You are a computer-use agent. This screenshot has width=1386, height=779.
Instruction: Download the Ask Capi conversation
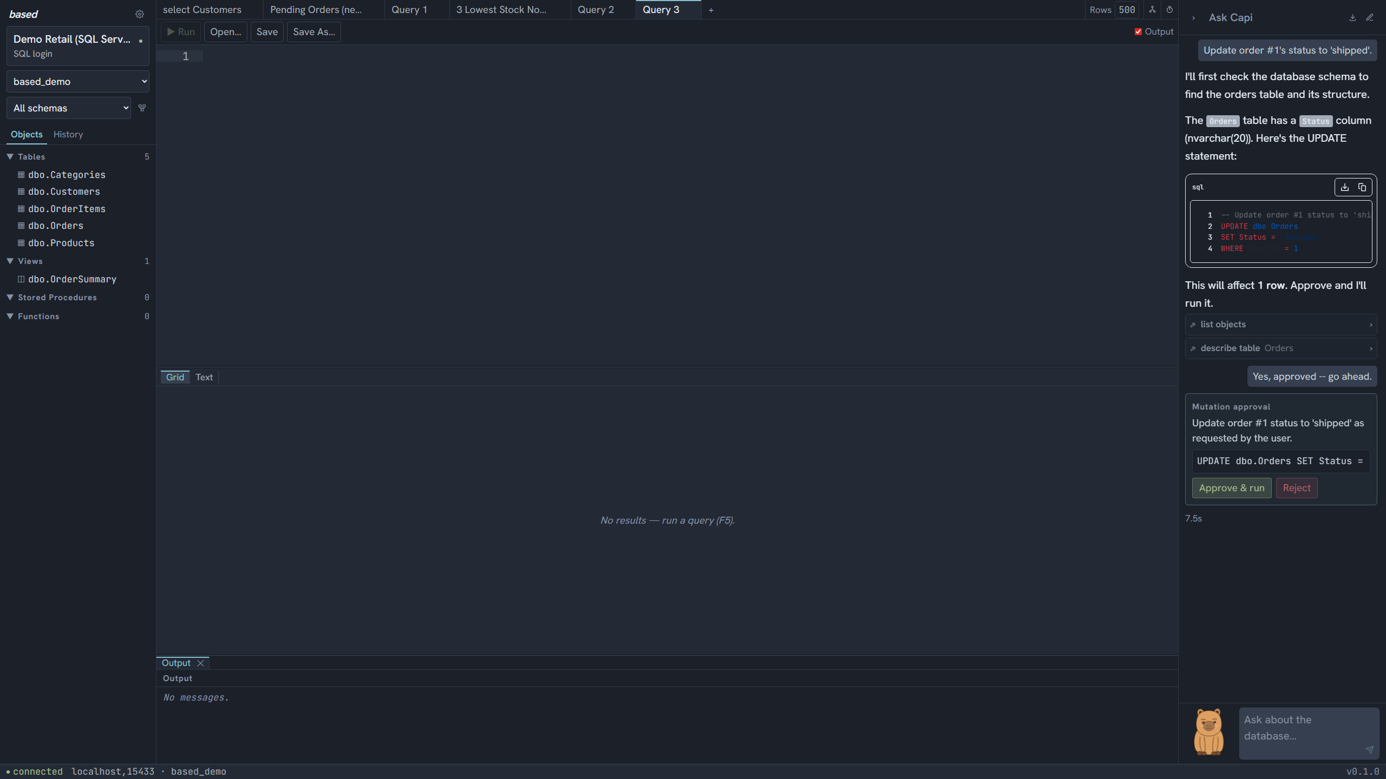click(x=1352, y=17)
